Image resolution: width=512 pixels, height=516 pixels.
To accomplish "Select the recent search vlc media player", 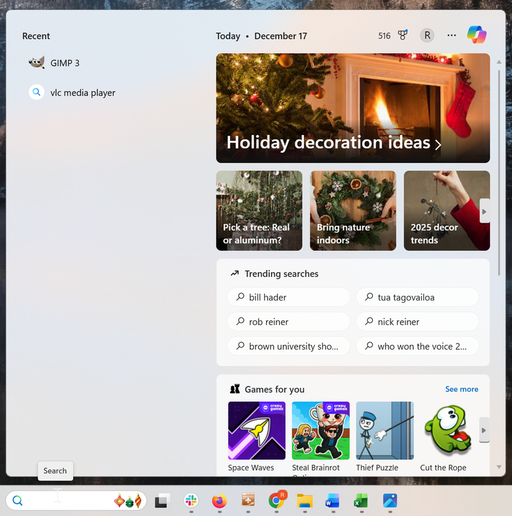I will click(72, 93).
